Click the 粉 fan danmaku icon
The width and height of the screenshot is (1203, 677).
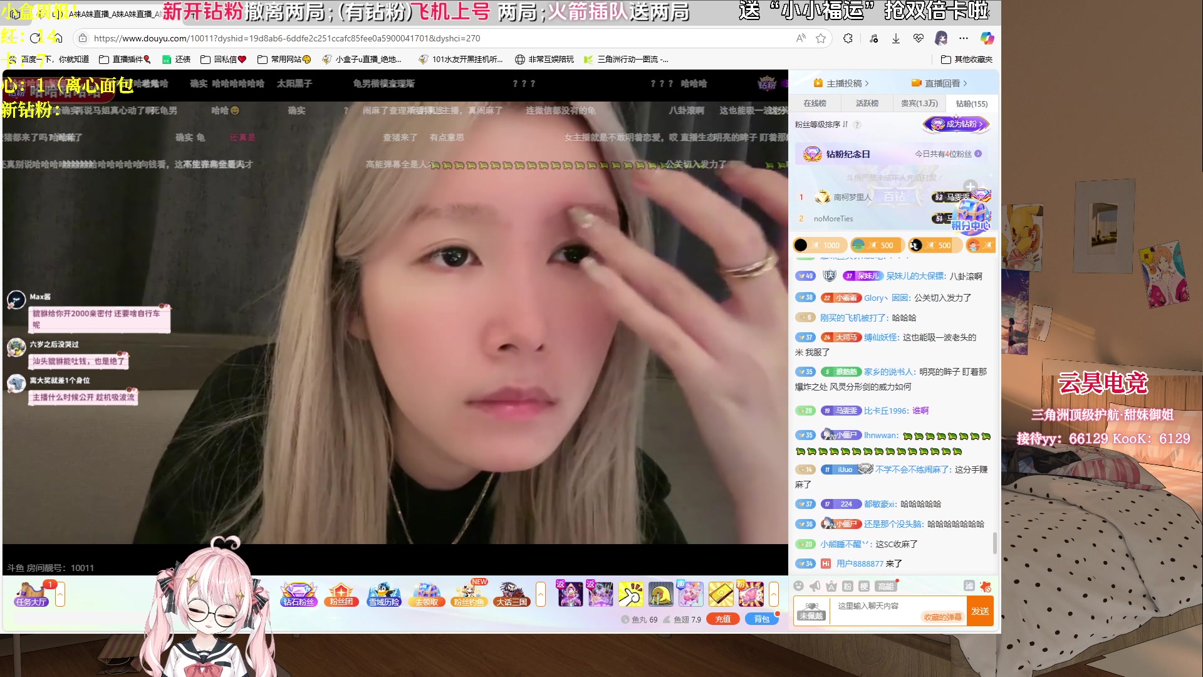coord(847,586)
